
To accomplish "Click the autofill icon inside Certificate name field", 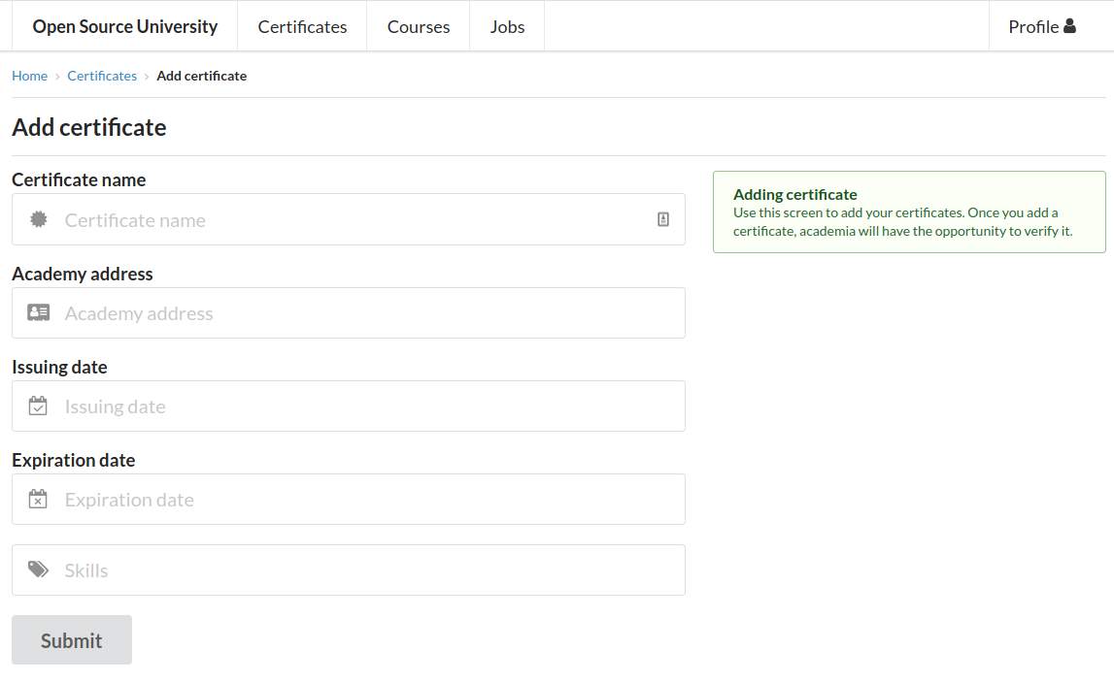I will point(663,219).
